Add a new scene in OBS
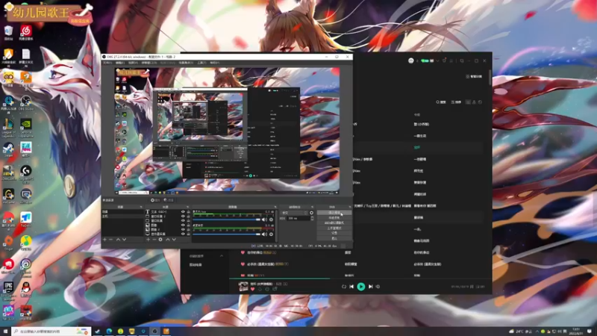597x336 pixels. click(104, 240)
